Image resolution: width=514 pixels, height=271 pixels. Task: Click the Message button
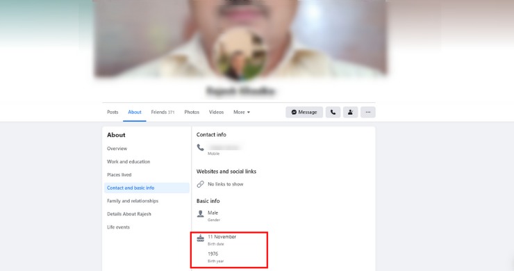(x=304, y=112)
